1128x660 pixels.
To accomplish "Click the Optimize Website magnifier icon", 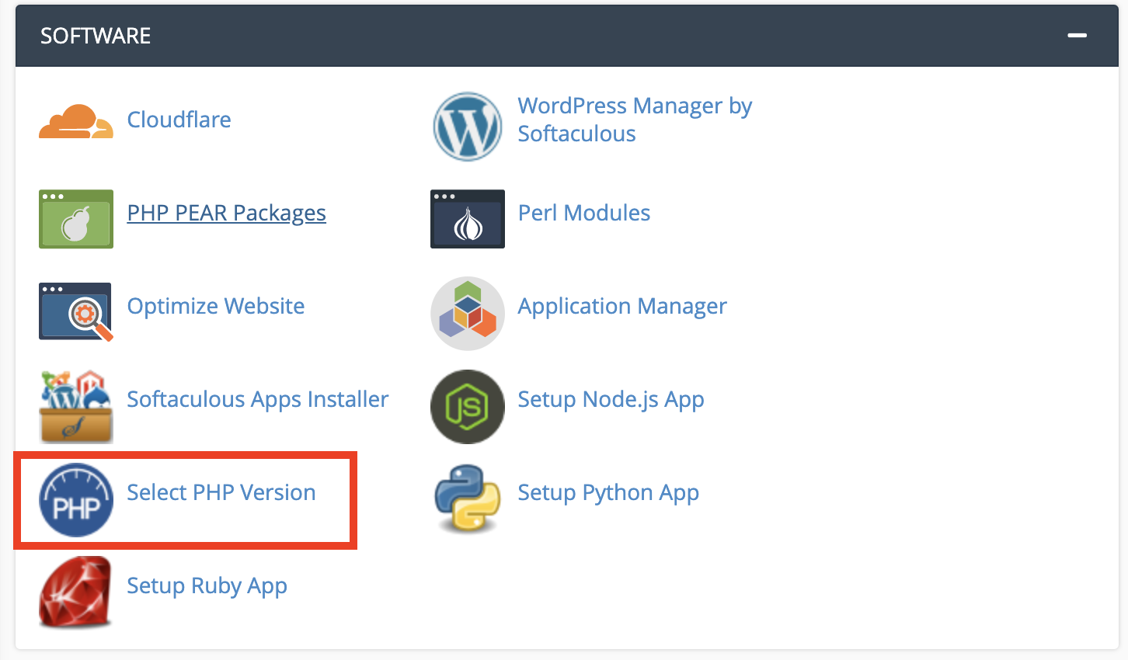I will (x=76, y=312).
